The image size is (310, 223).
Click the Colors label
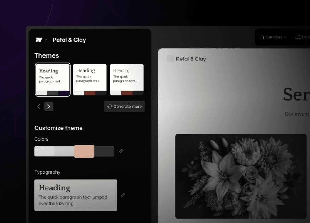(x=41, y=139)
